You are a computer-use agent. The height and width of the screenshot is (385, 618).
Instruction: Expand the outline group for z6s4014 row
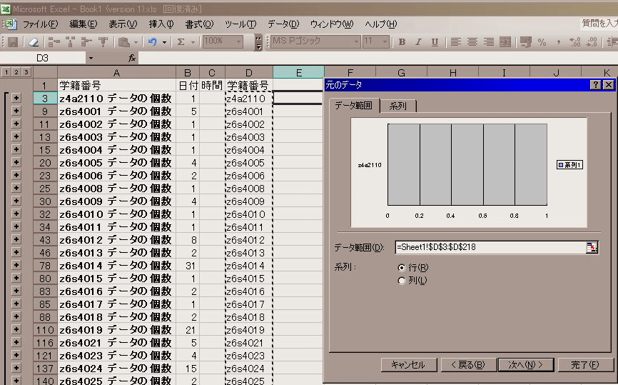[x=16, y=265]
